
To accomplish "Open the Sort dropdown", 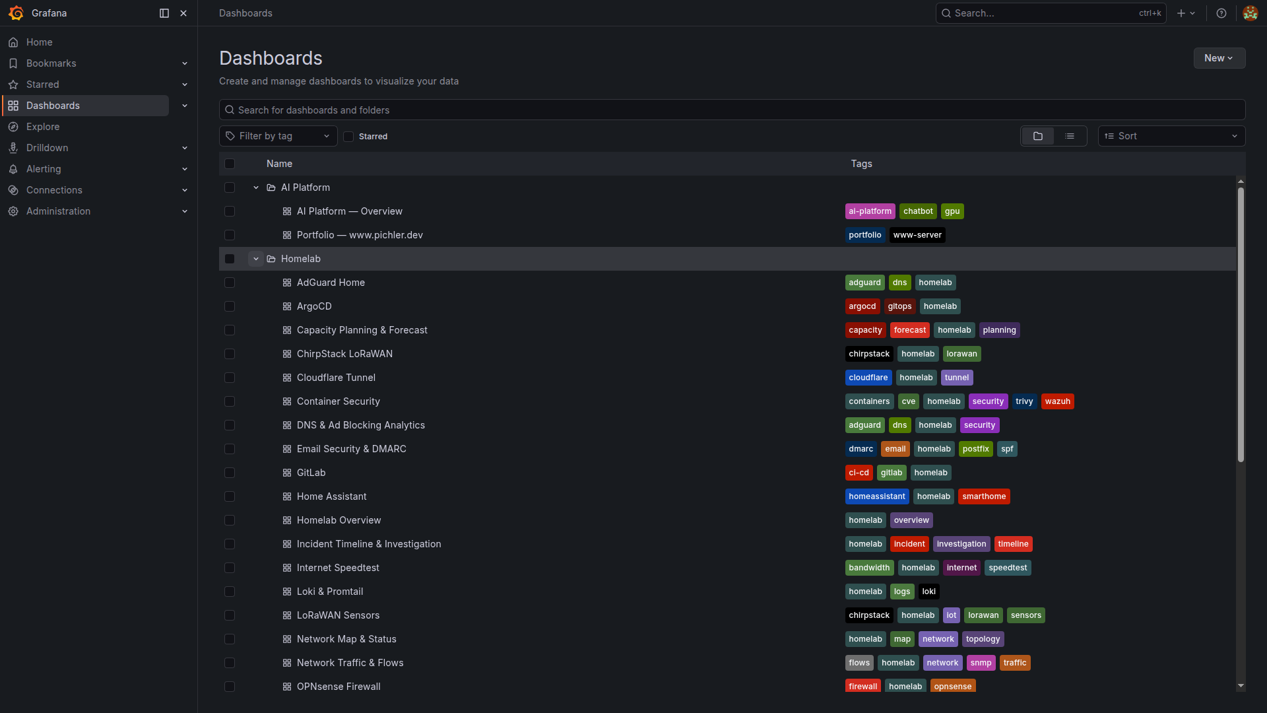I will click(1171, 136).
